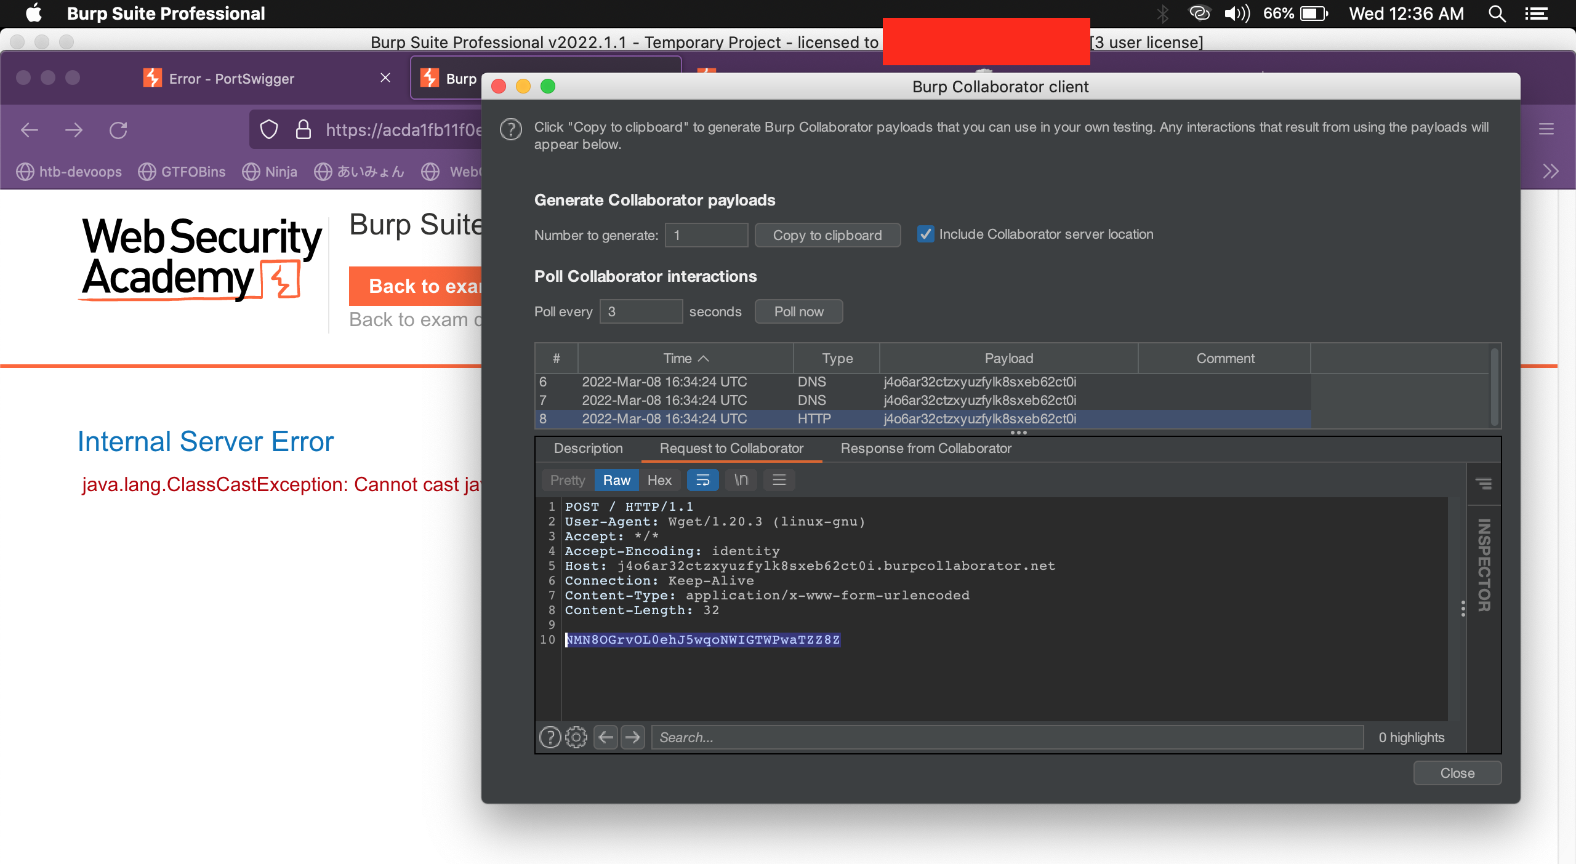Click the Internal Server Error heading
1576x864 pixels.
click(x=206, y=441)
